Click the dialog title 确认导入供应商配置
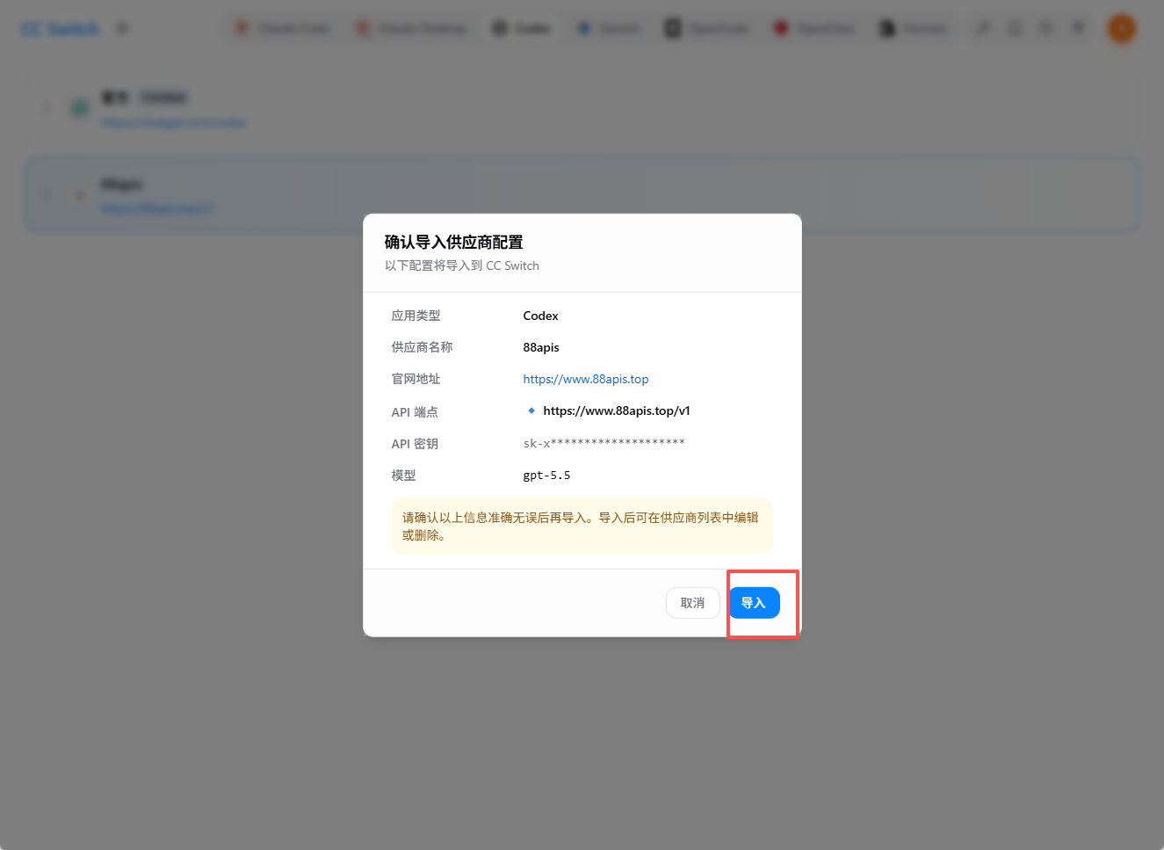 (453, 242)
